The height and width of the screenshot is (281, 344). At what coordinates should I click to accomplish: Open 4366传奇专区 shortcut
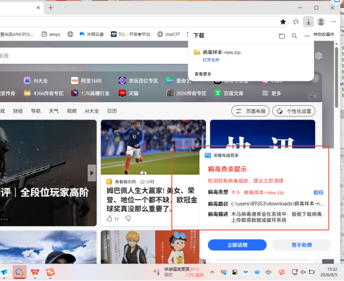click(44, 93)
